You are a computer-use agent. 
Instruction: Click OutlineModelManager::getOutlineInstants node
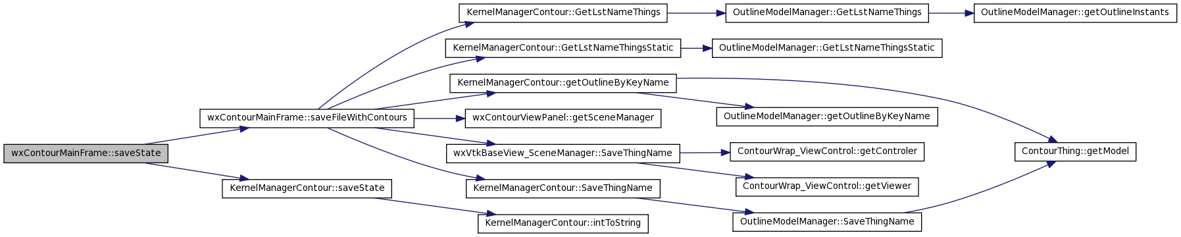coord(1075,13)
